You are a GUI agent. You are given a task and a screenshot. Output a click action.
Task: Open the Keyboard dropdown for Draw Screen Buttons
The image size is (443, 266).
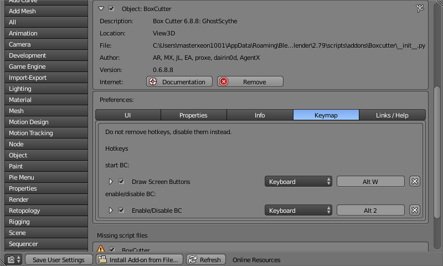point(298,181)
